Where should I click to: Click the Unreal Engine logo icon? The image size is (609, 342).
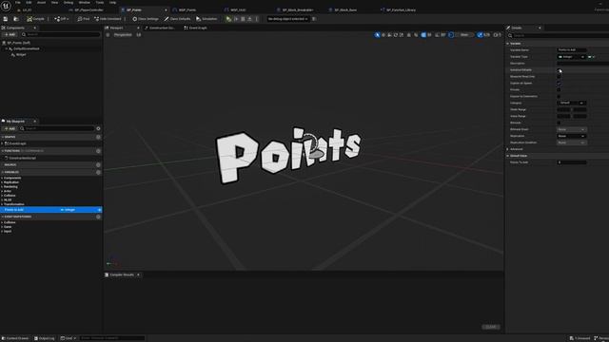[x=6, y=7]
